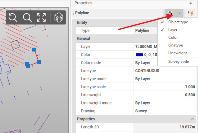Viewport: 198px width, 133px height.
Task: Click the quick select lightning icon
Action: click(x=191, y=13)
